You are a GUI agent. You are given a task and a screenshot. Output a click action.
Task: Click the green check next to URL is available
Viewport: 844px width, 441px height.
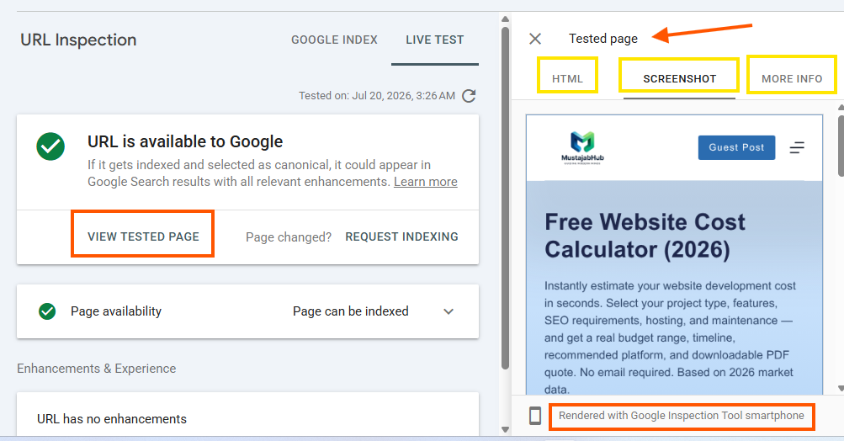(50, 146)
